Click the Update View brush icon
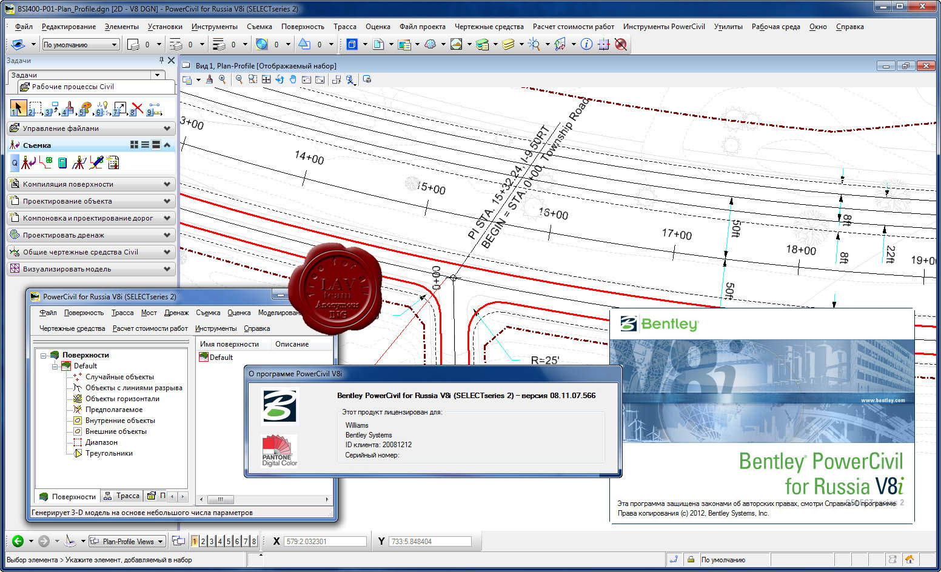The height and width of the screenshot is (572, 941). [209, 79]
